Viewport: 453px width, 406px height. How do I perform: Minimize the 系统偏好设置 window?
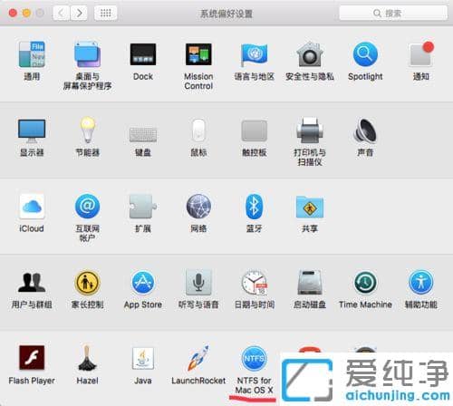[x=26, y=13]
